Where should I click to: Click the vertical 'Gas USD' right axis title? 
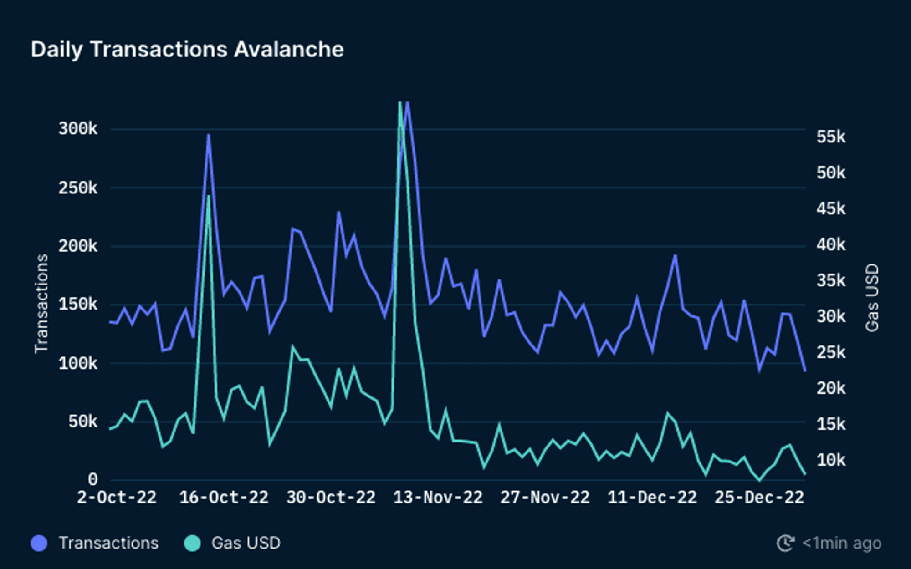[871, 298]
